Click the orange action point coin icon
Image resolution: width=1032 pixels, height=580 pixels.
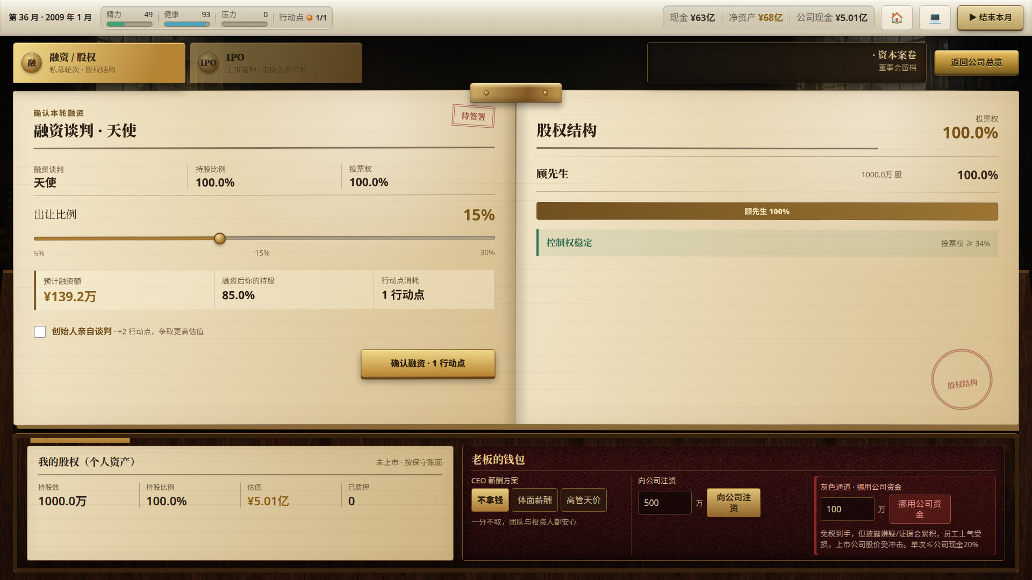310,18
